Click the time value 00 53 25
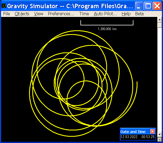 [148, 137]
